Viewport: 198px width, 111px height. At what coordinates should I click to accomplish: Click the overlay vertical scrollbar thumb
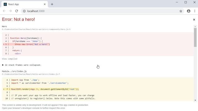coord(195,37)
